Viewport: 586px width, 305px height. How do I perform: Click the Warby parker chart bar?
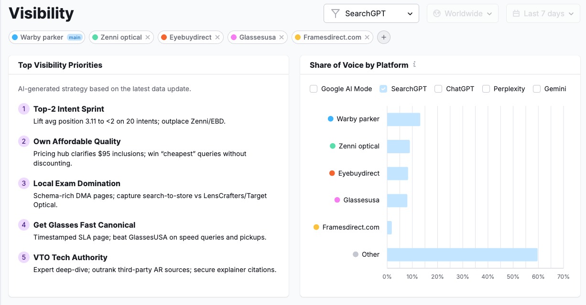pos(403,119)
